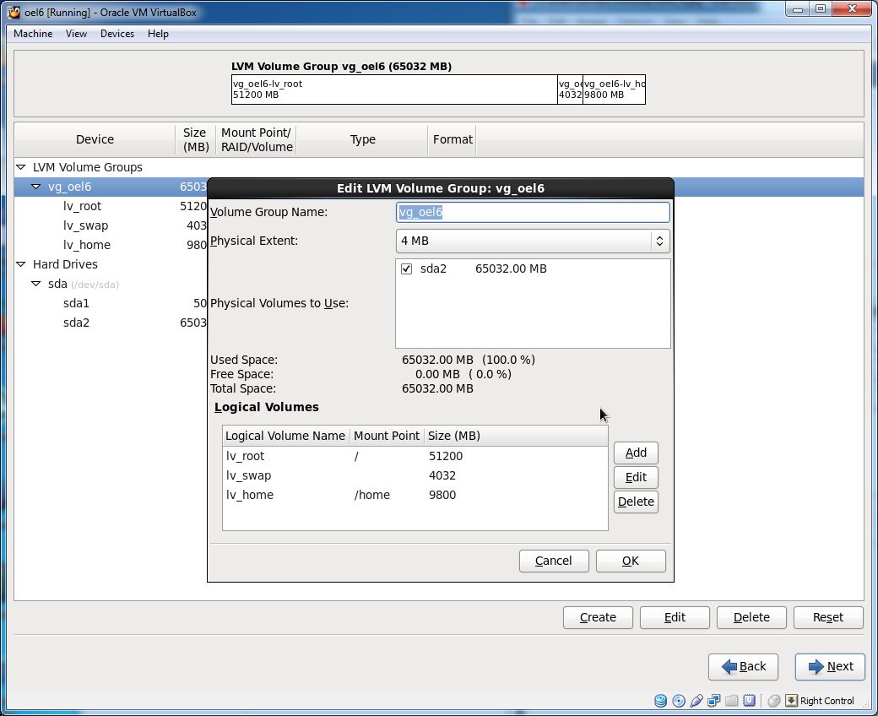This screenshot has height=716, width=878.
Task: Cancel the Edit LVM Volume Group dialog
Action: pyautogui.click(x=554, y=561)
